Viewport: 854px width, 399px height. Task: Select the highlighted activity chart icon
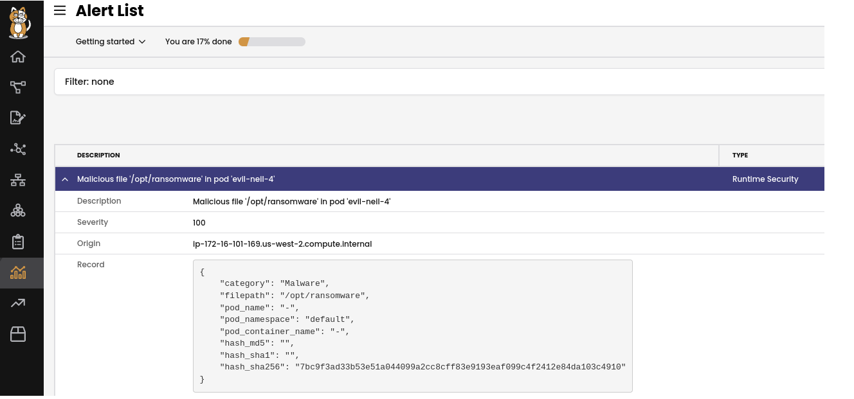click(x=18, y=272)
